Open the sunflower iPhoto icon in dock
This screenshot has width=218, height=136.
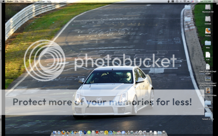(x=106, y=132)
